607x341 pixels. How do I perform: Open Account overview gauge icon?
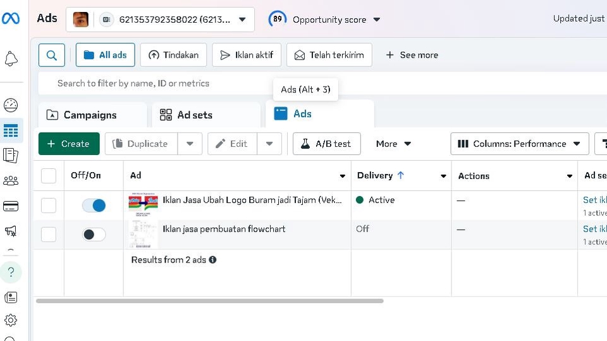(x=11, y=105)
